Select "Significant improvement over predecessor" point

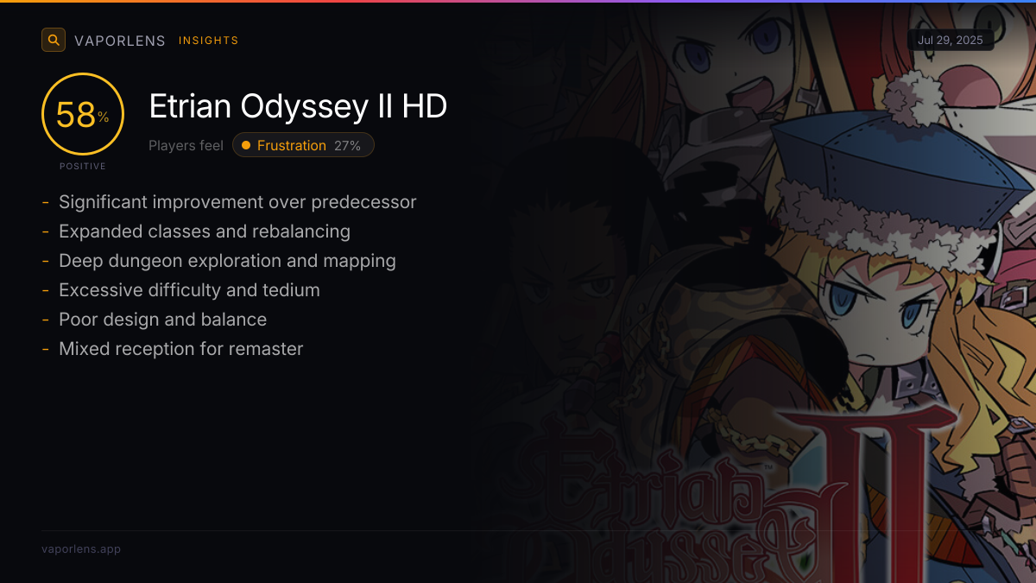pyautogui.click(x=237, y=202)
